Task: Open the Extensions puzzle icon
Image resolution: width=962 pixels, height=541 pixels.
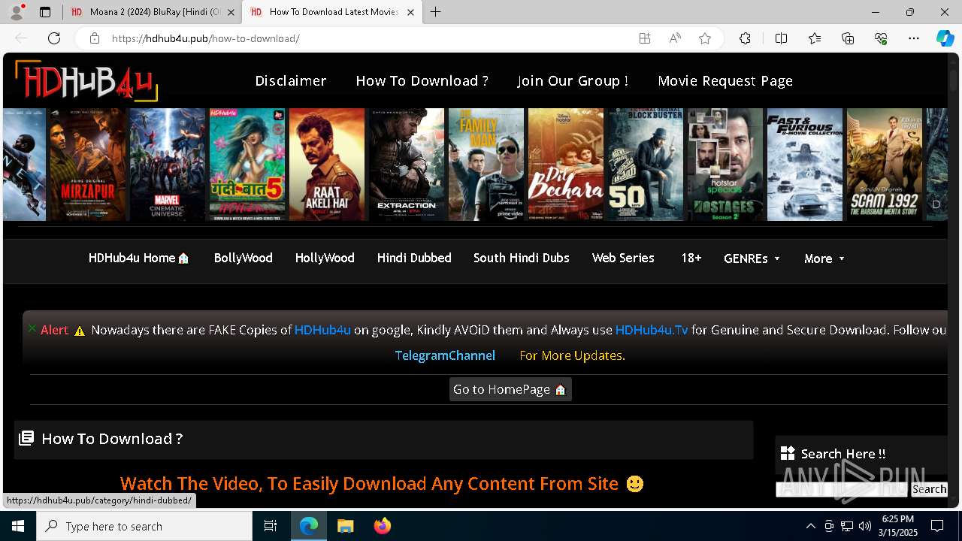Action: [x=745, y=38]
